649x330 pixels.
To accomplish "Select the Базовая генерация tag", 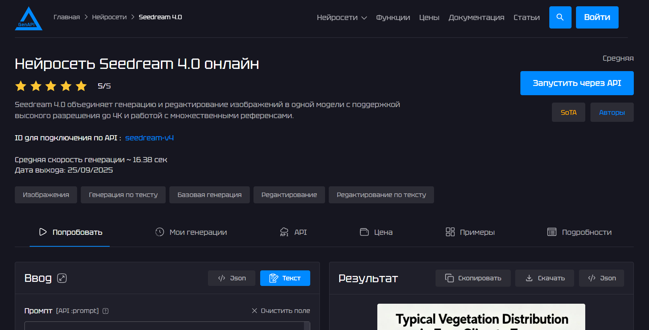I will point(209,195).
